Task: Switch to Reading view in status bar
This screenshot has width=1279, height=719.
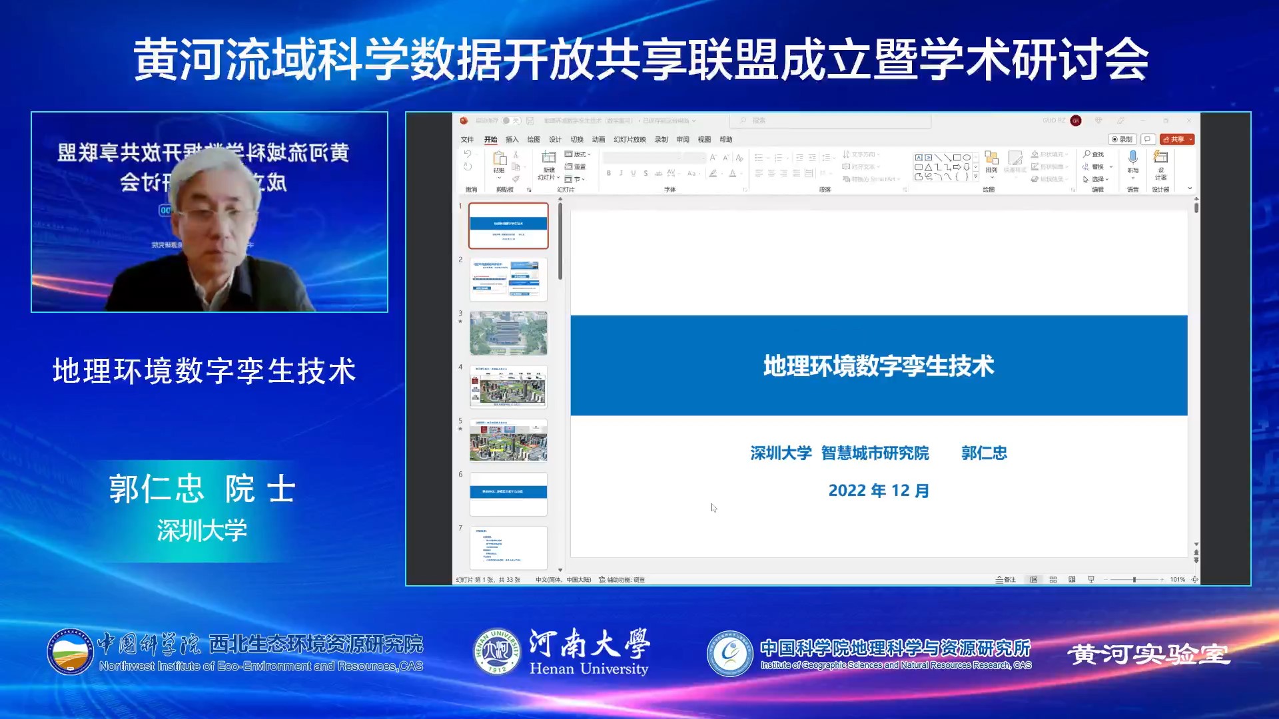Action: click(x=1072, y=580)
